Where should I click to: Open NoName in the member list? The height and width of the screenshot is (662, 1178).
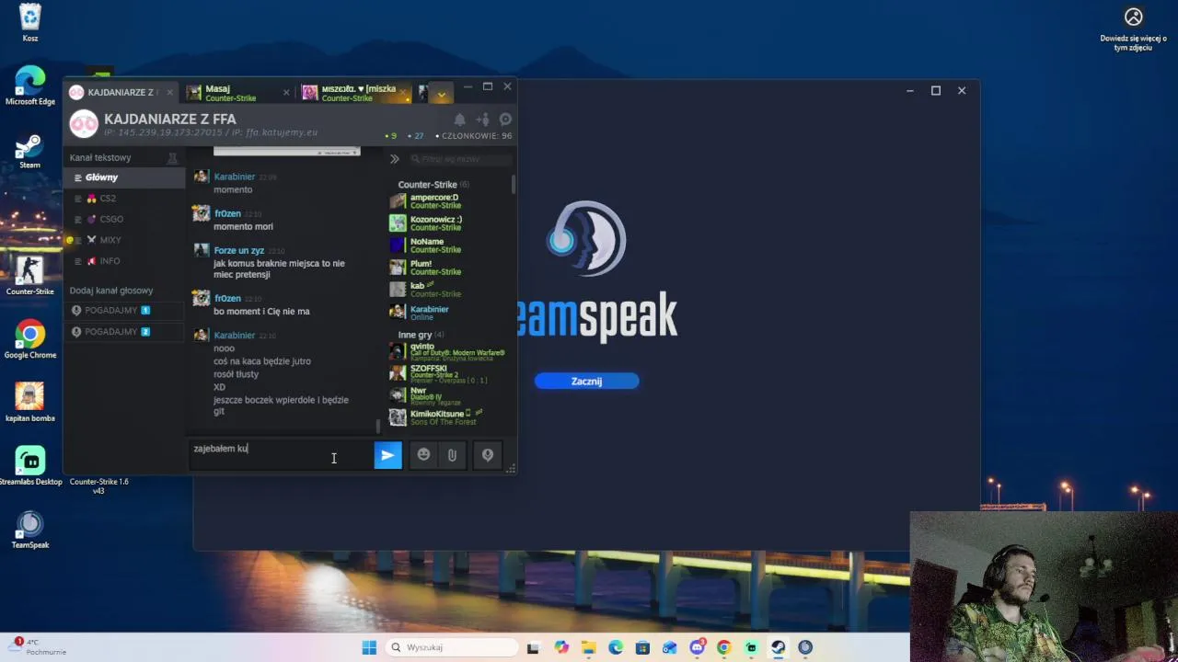coord(448,245)
